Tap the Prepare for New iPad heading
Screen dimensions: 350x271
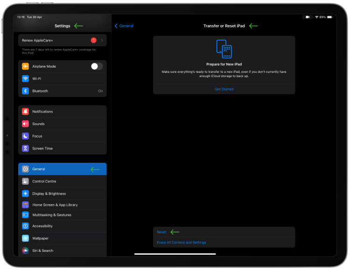224,64
